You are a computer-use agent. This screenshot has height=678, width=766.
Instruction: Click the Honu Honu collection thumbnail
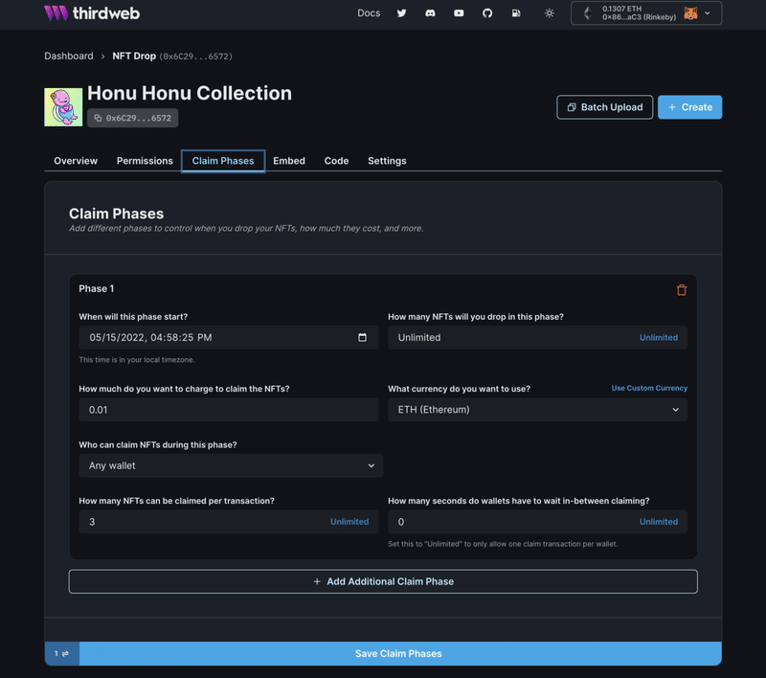(x=63, y=107)
